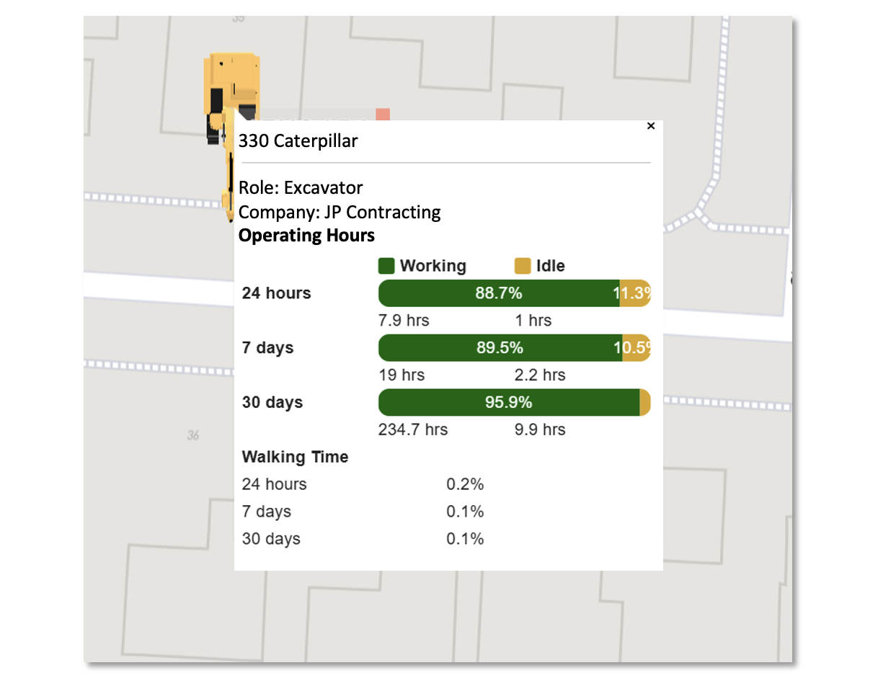Click the Role: Excavator line
This screenshot has width=878, height=686.
(301, 188)
